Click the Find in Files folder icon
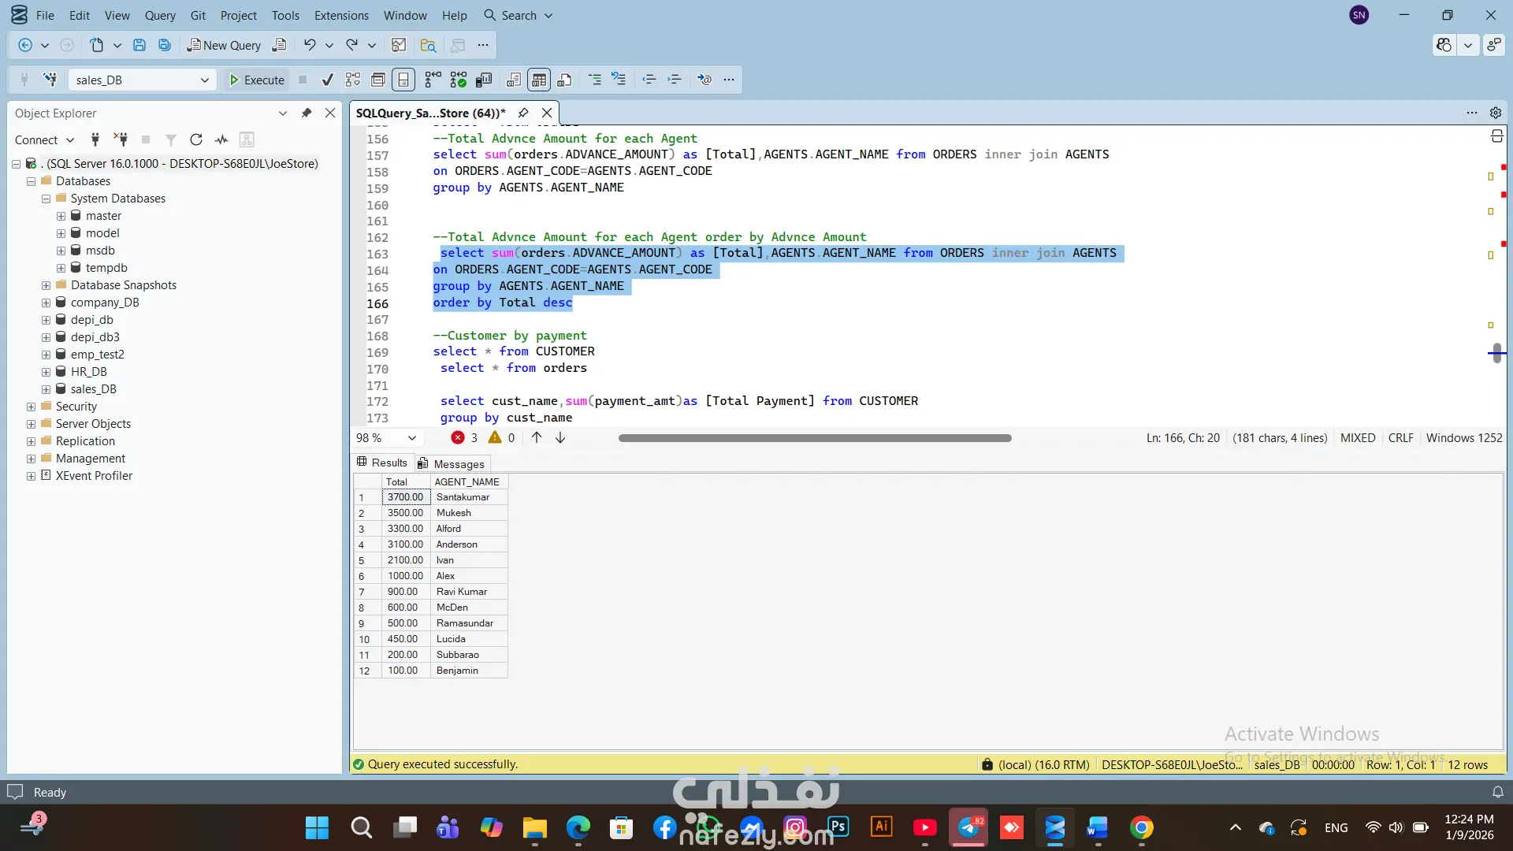Image resolution: width=1513 pixels, height=851 pixels. [428, 45]
